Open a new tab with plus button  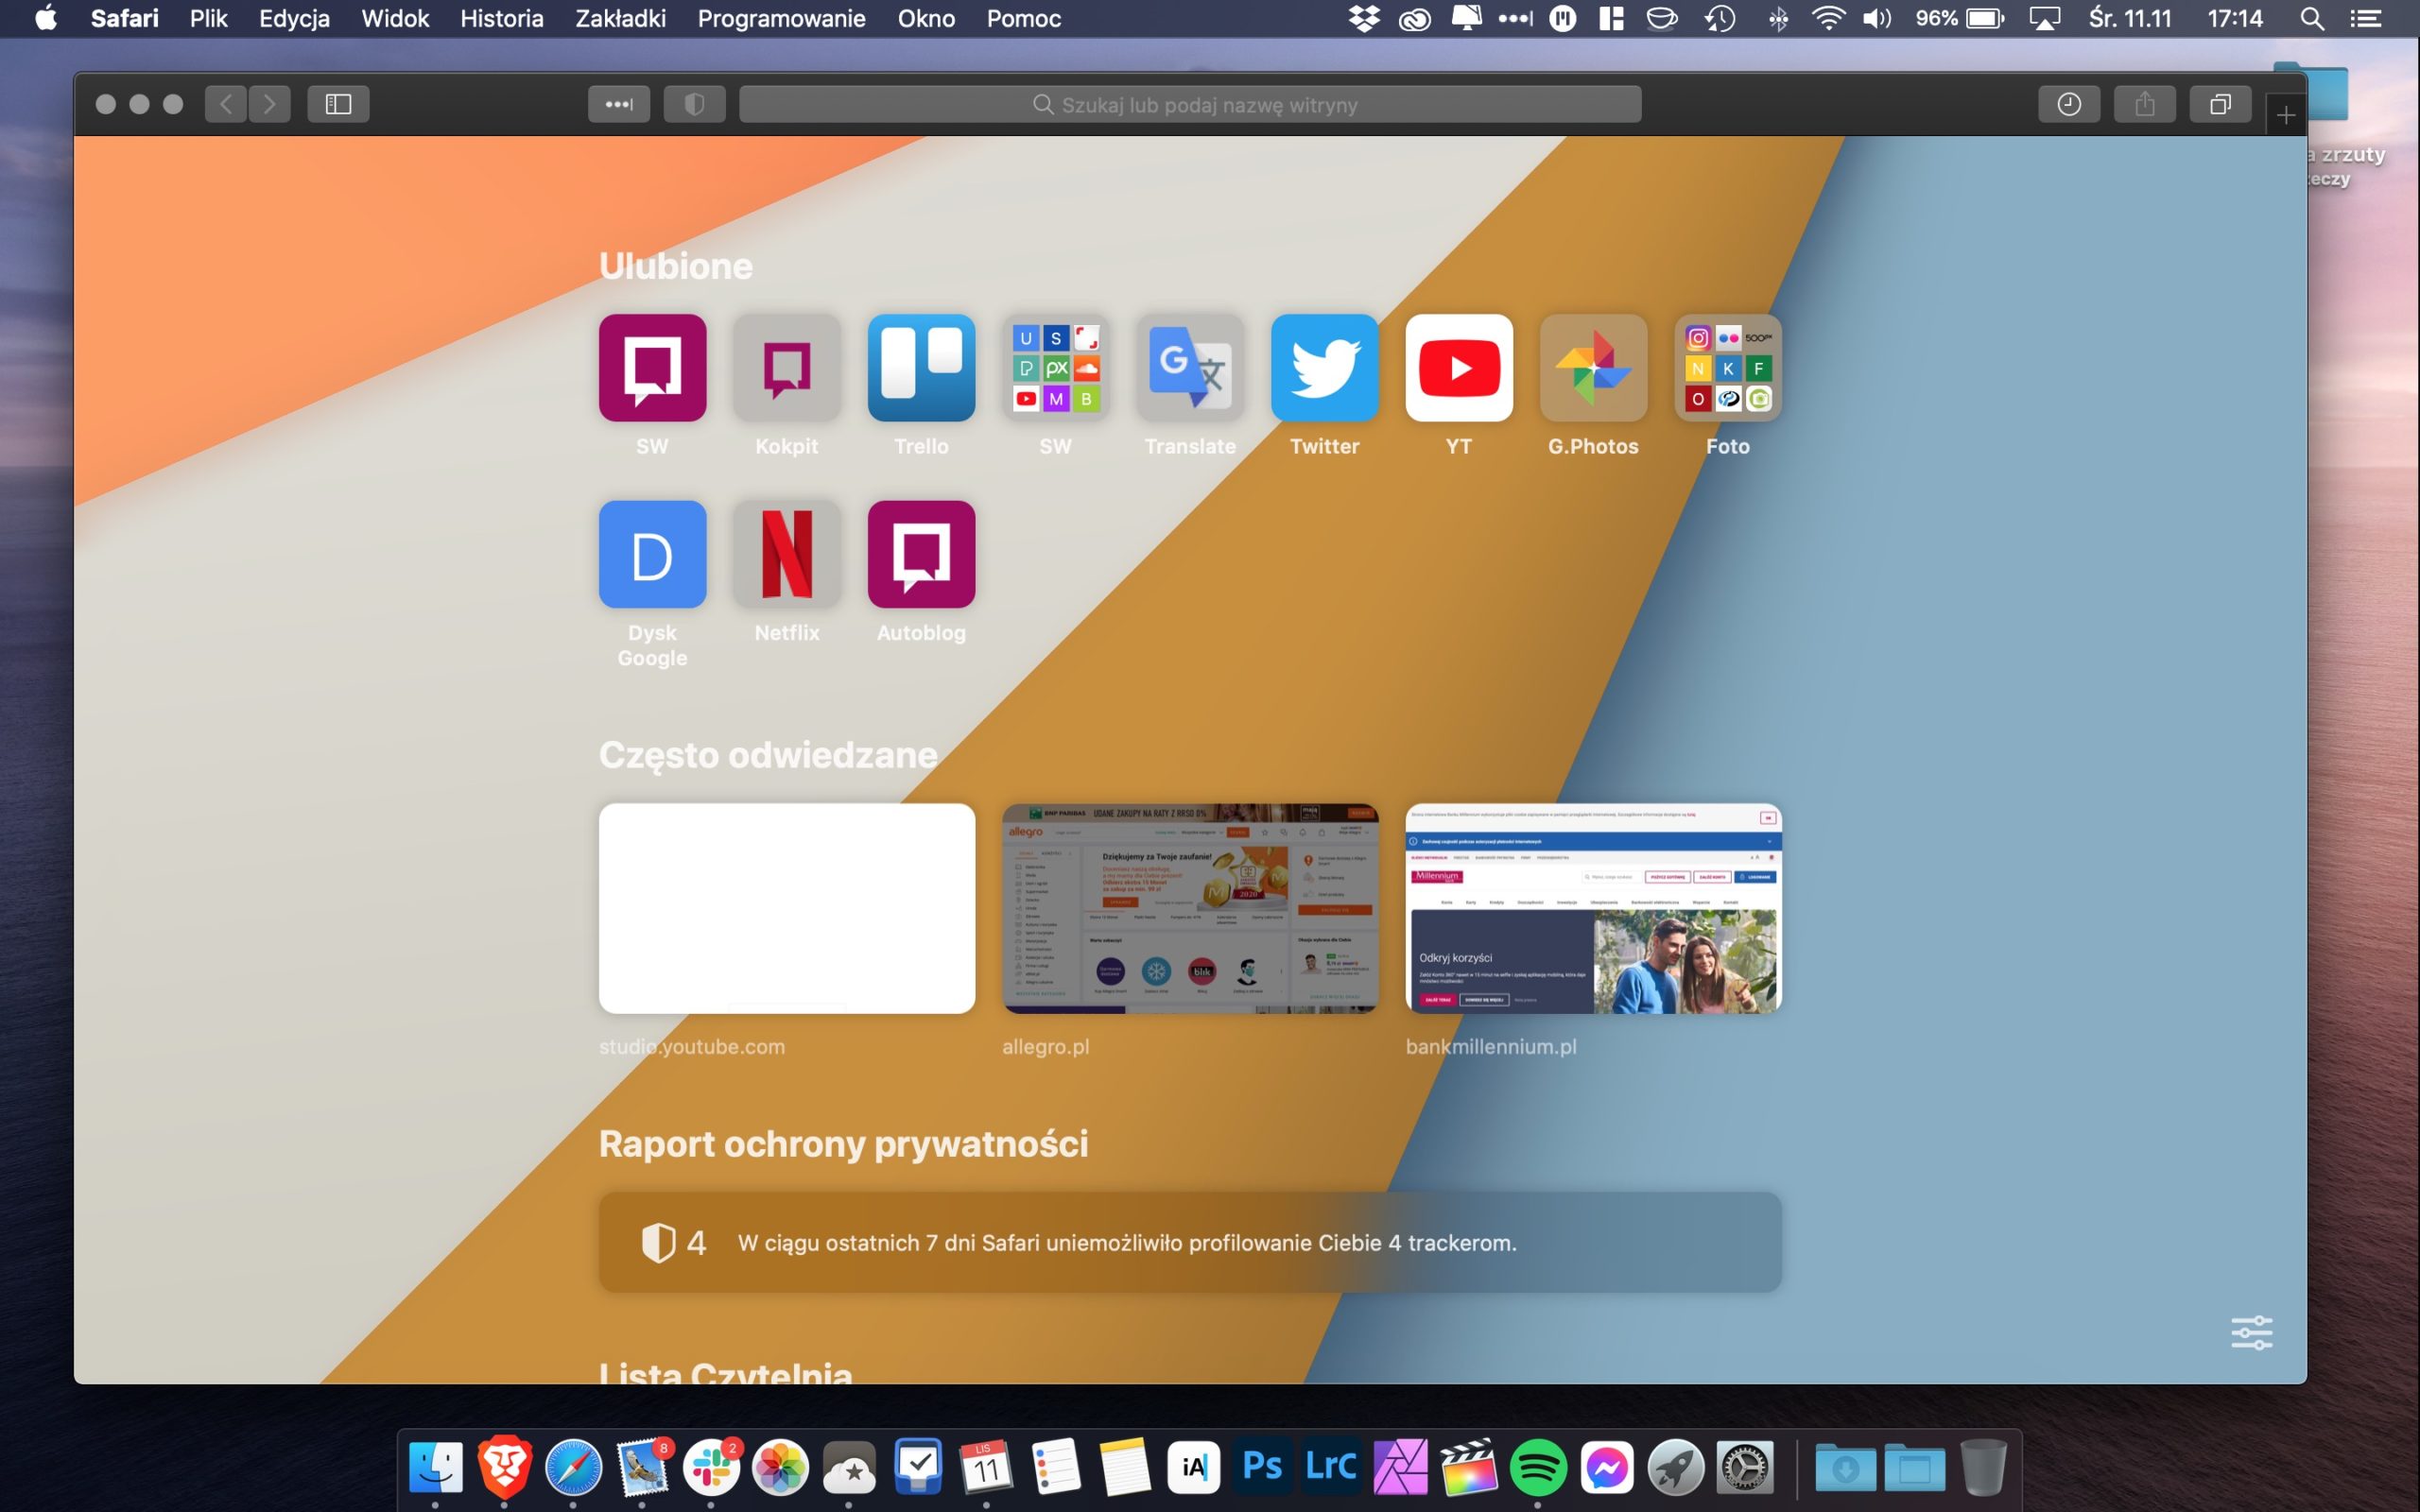click(x=2285, y=116)
